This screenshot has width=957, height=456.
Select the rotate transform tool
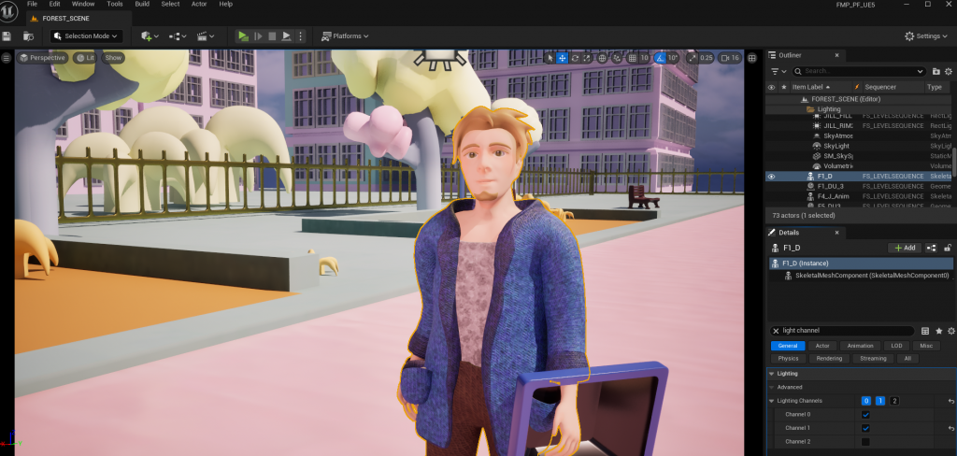pos(575,58)
